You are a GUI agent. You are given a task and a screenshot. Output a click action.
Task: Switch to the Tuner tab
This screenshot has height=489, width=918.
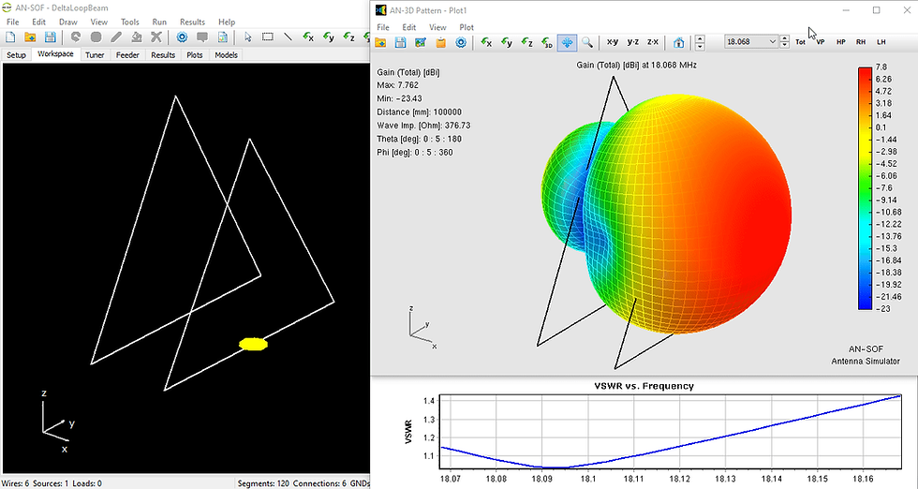[95, 55]
